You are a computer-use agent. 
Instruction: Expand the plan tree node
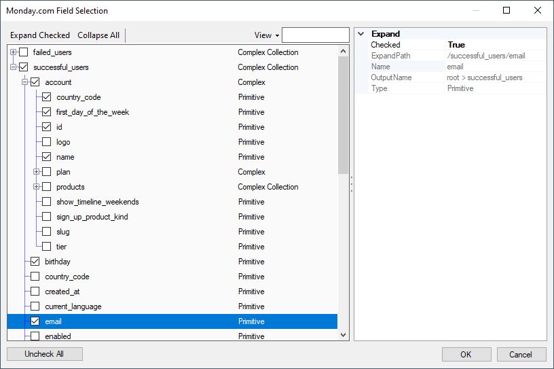tap(36, 172)
